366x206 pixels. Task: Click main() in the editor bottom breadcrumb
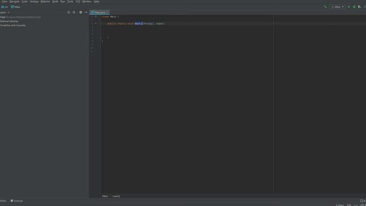[116, 196]
